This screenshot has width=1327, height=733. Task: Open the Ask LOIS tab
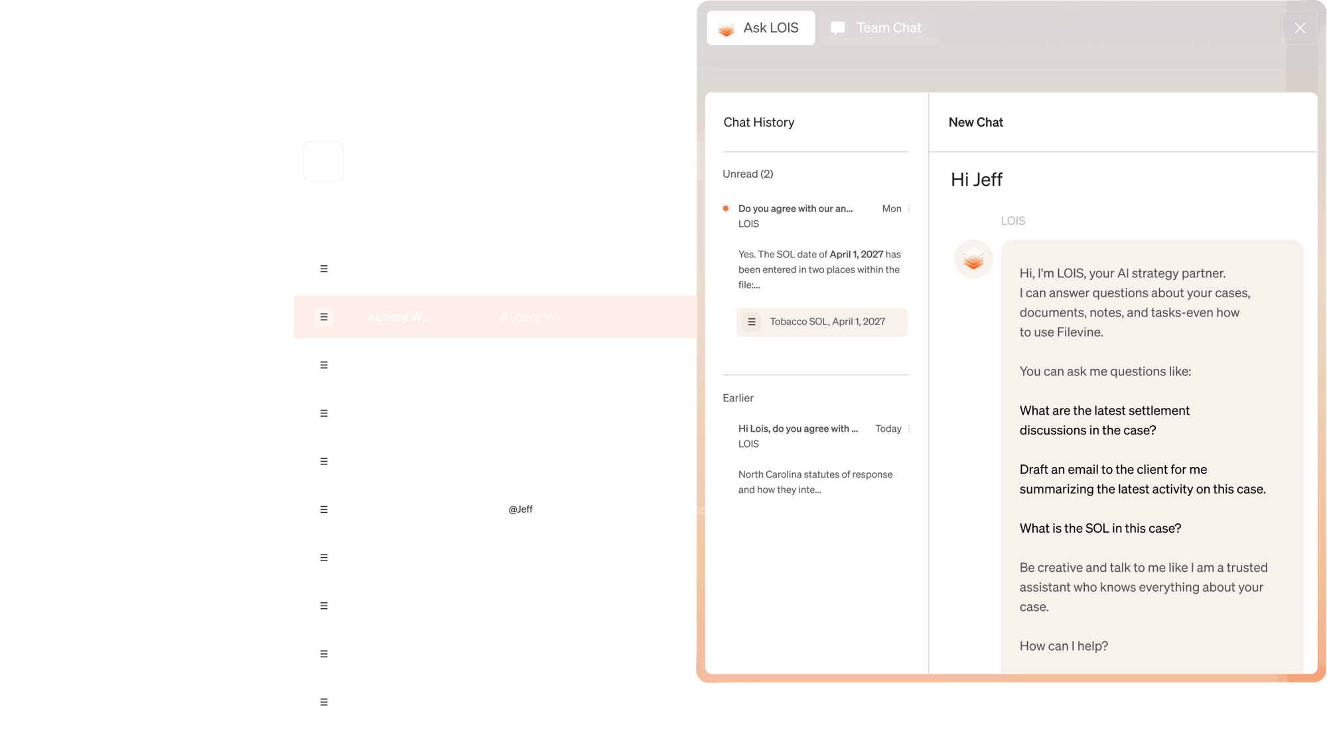[760, 28]
